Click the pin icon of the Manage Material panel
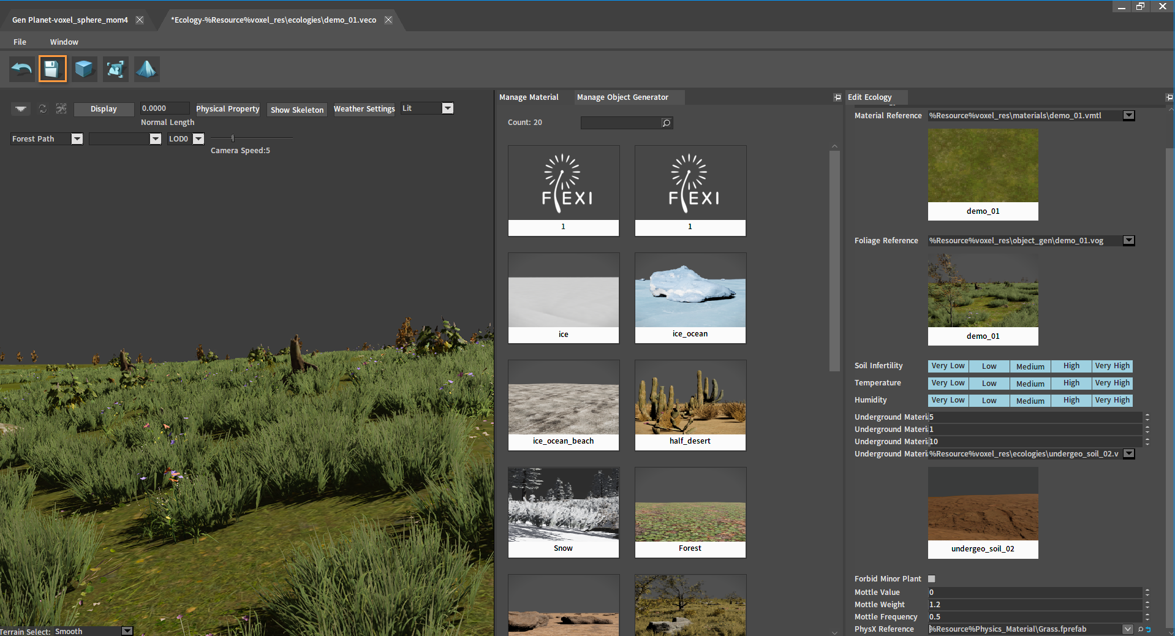This screenshot has width=1175, height=636. pos(837,97)
